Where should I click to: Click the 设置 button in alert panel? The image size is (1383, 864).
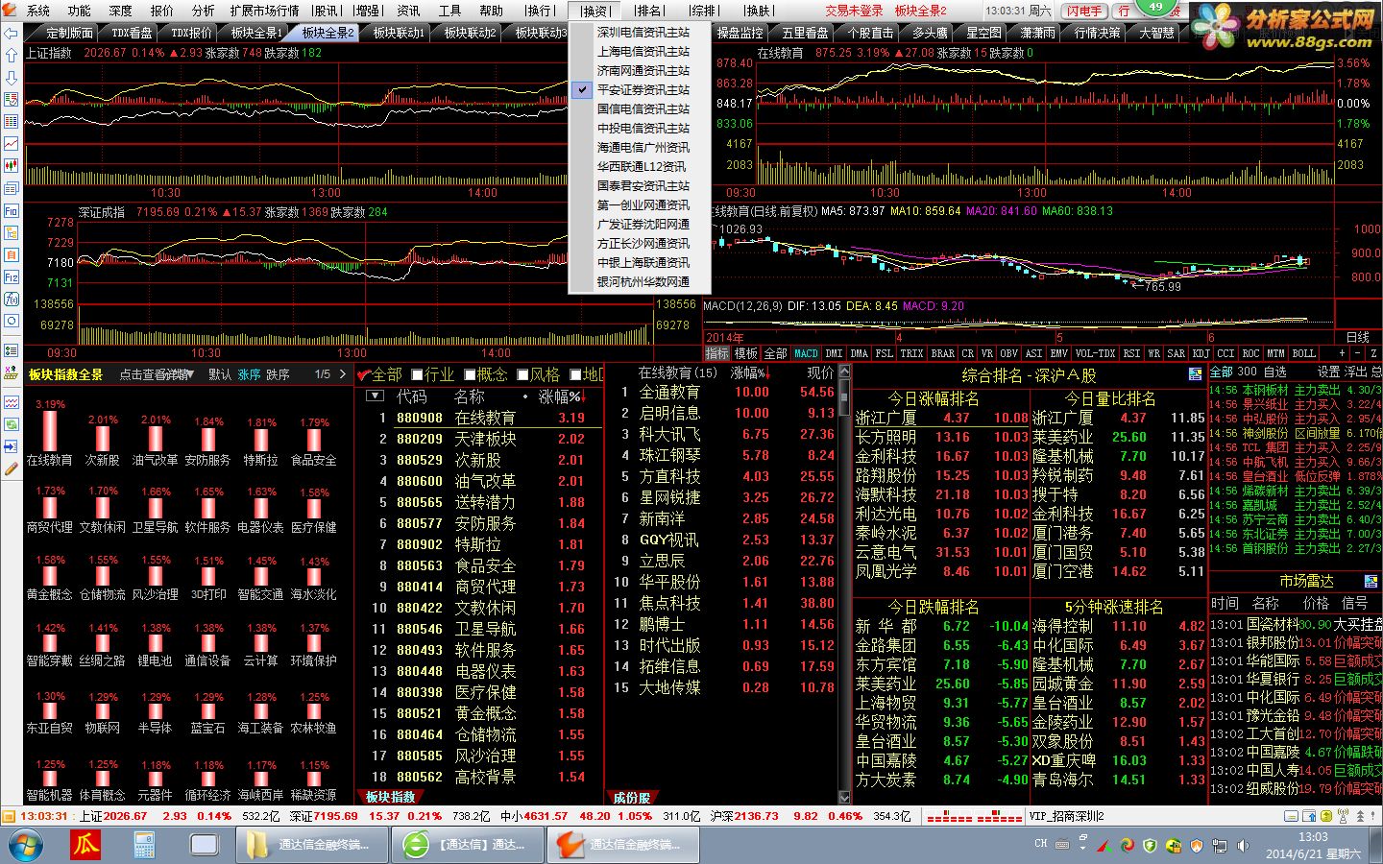coord(1328,372)
